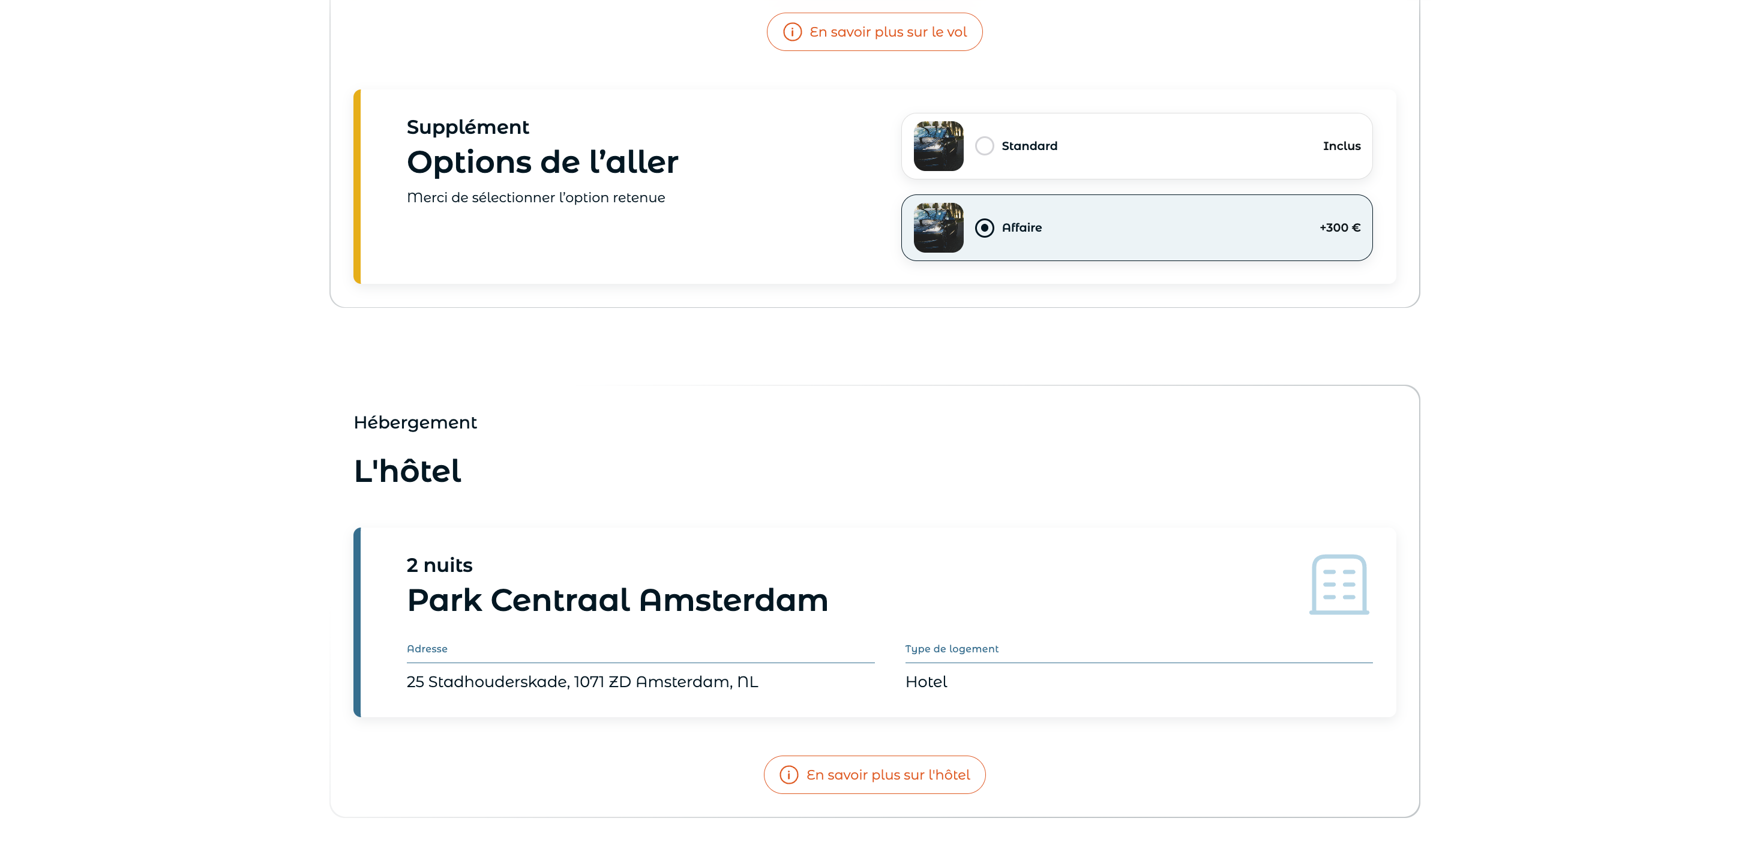
Task: Click the 'Inclus' price label
Action: [1341, 146]
